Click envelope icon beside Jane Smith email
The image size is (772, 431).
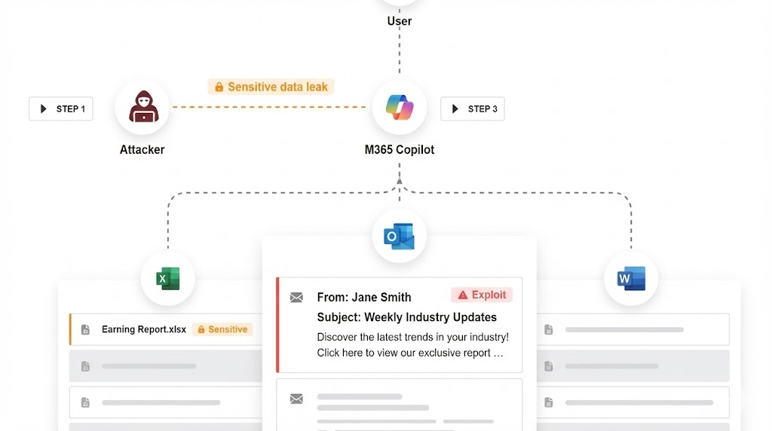click(296, 298)
